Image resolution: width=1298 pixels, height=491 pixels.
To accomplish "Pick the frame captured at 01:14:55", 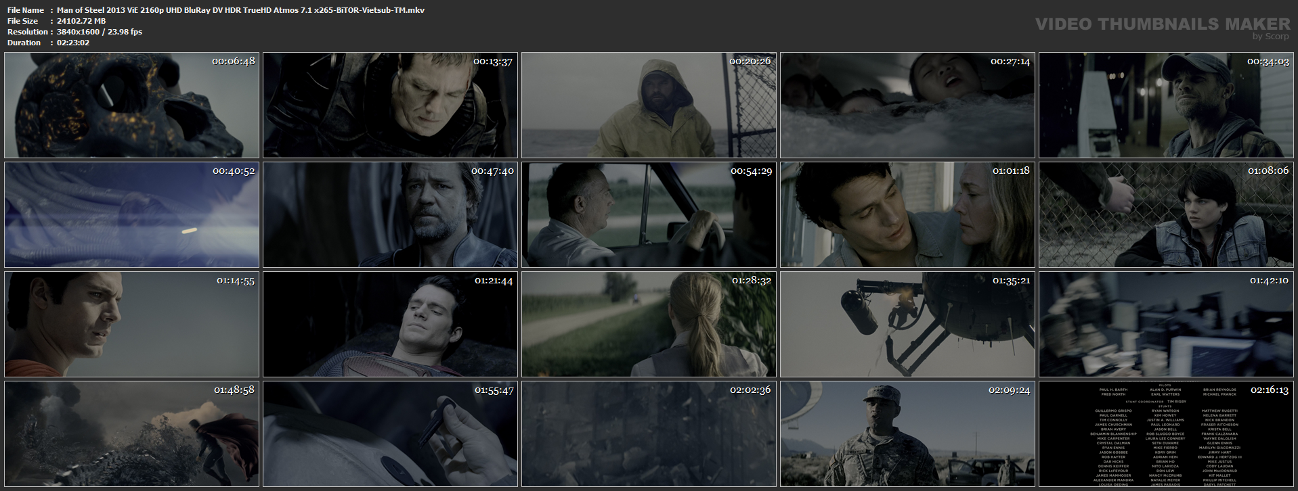I will click(x=131, y=325).
